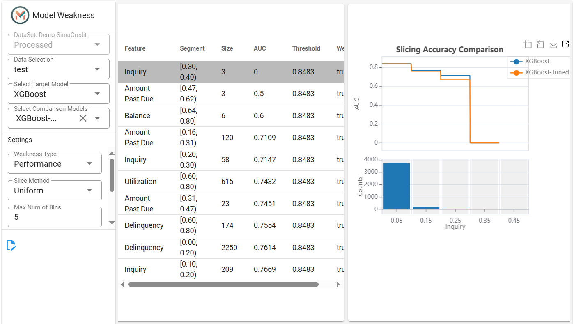Click the settings panel down scroll arrow
The height and width of the screenshot is (324, 574).
click(112, 223)
